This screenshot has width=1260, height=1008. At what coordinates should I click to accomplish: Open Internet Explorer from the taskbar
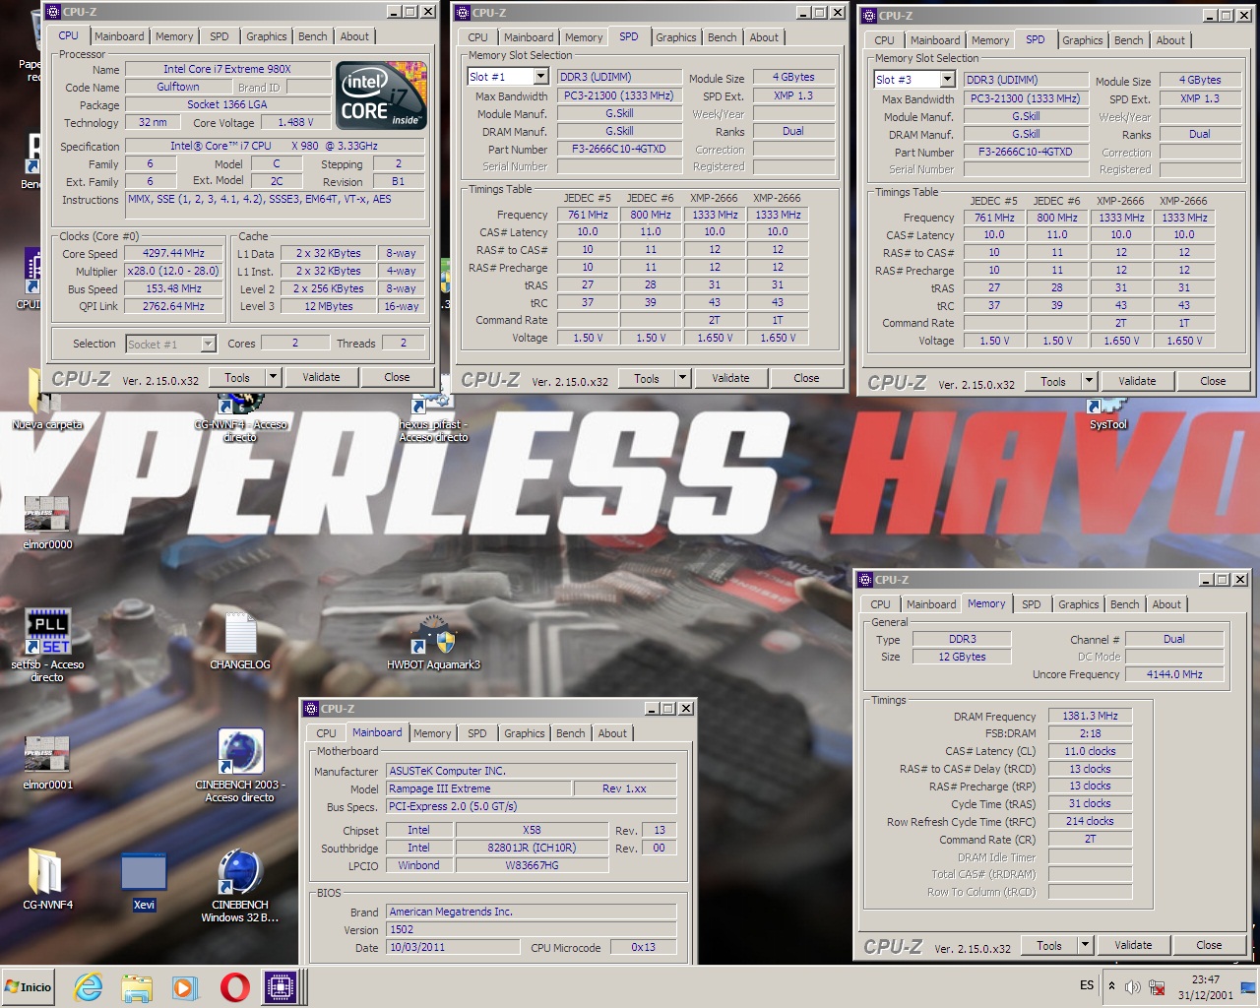[89, 987]
